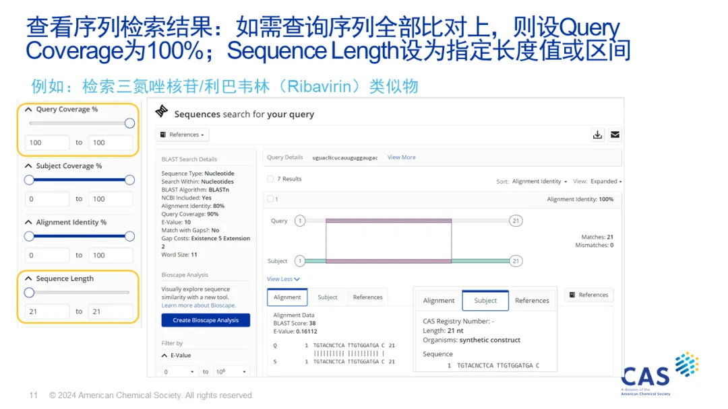Click View More in Query Details

pos(402,157)
